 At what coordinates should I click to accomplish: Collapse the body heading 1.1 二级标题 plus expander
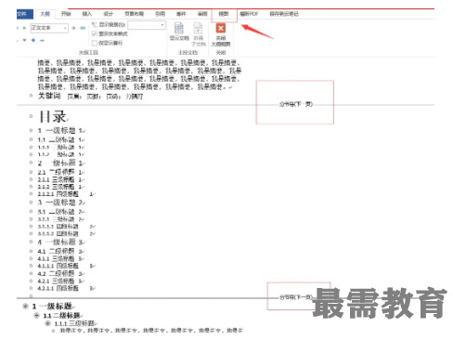tap(37, 316)
